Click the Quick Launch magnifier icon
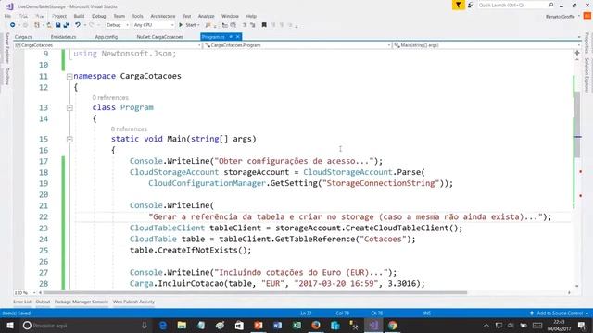The height and width of the screenshot is (333, 593). 550,5
